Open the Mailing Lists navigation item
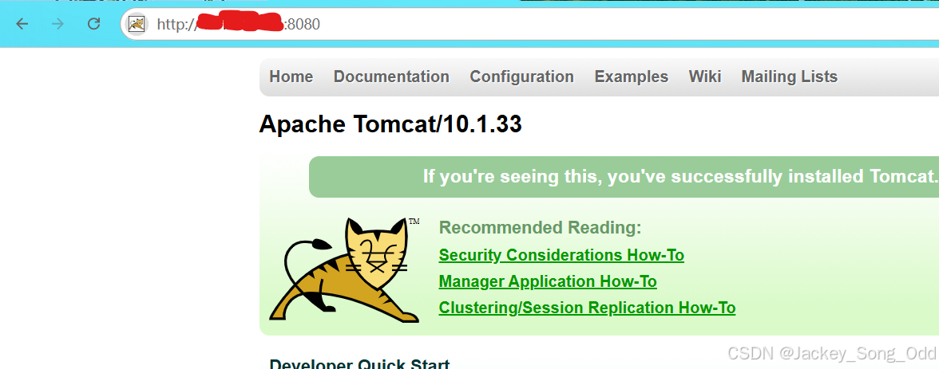 click(789, 77)
